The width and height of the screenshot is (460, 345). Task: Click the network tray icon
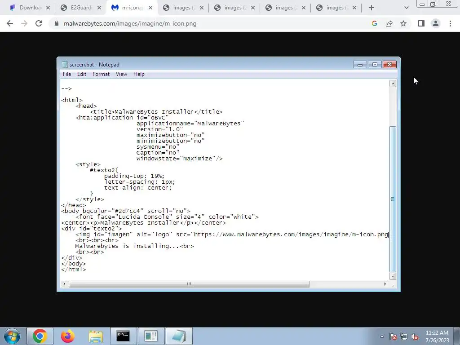click(404, 336)
